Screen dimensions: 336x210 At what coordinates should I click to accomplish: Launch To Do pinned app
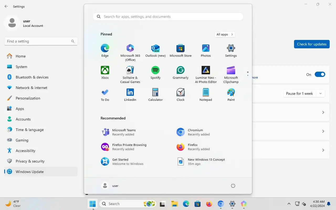coord(105,95)
